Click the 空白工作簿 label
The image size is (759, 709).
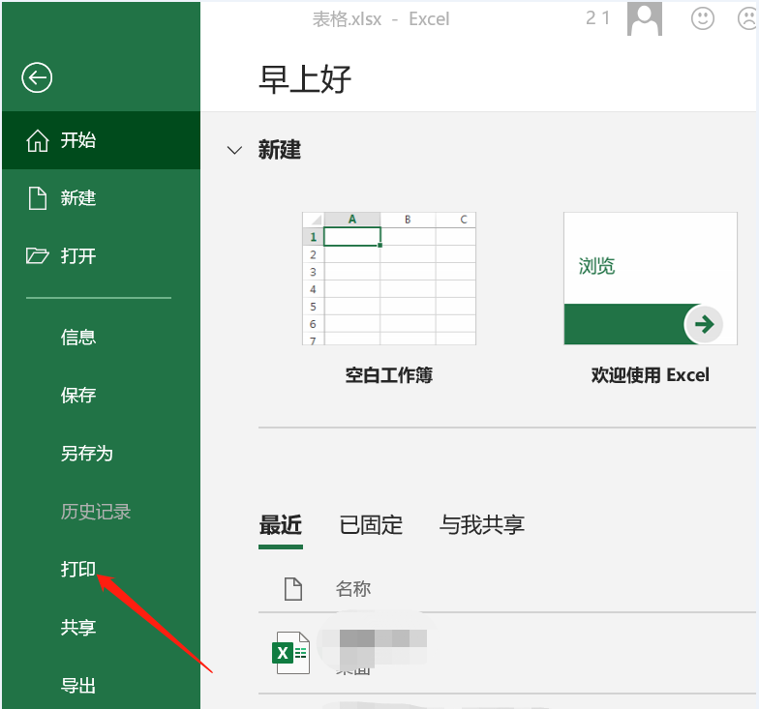tap(389, 375)
